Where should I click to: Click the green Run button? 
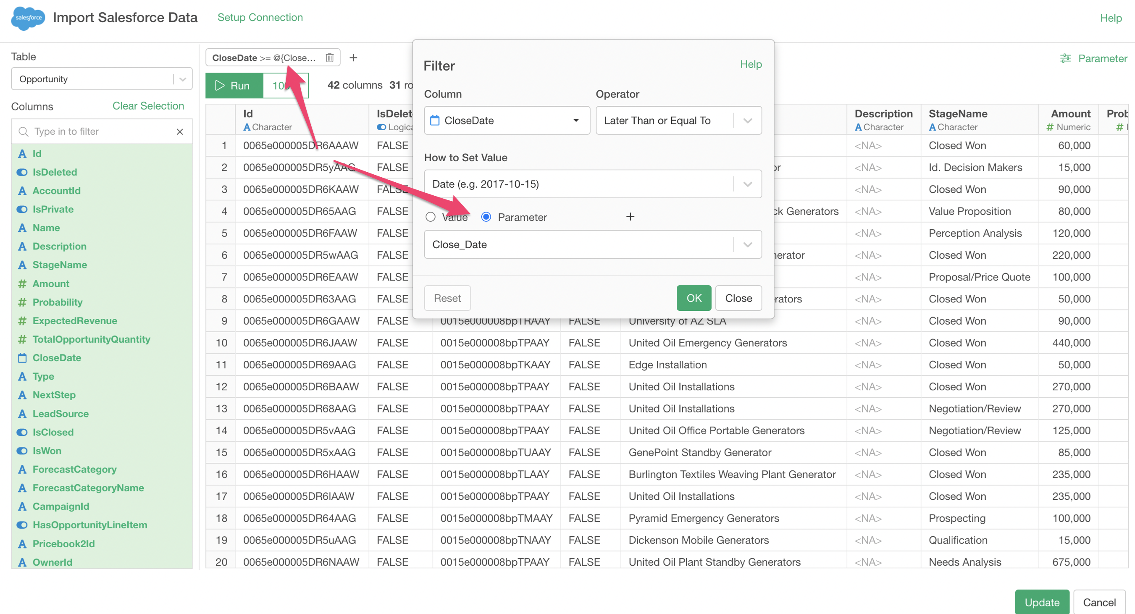click(x=234, y=85)
